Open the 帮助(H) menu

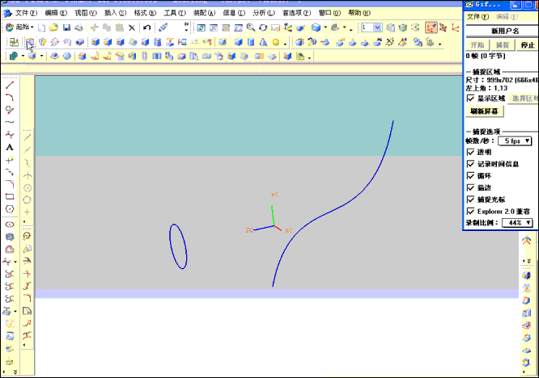tap(359, 13)
